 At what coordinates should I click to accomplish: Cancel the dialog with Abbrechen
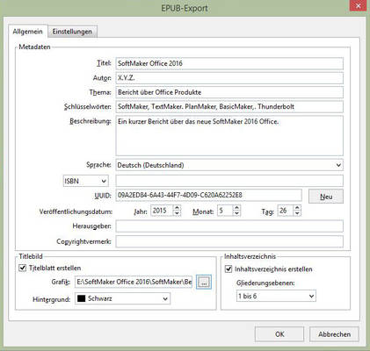[334, 334]
